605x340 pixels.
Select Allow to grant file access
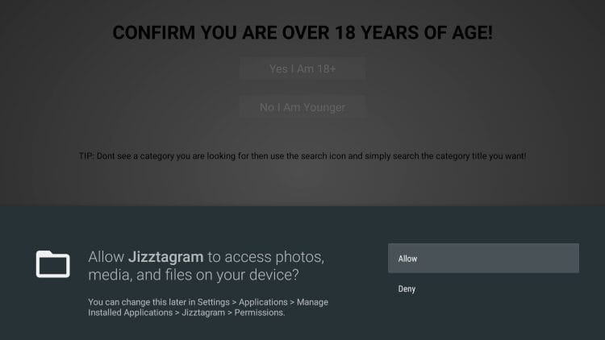pyautogui.click(x=483, y=259)
